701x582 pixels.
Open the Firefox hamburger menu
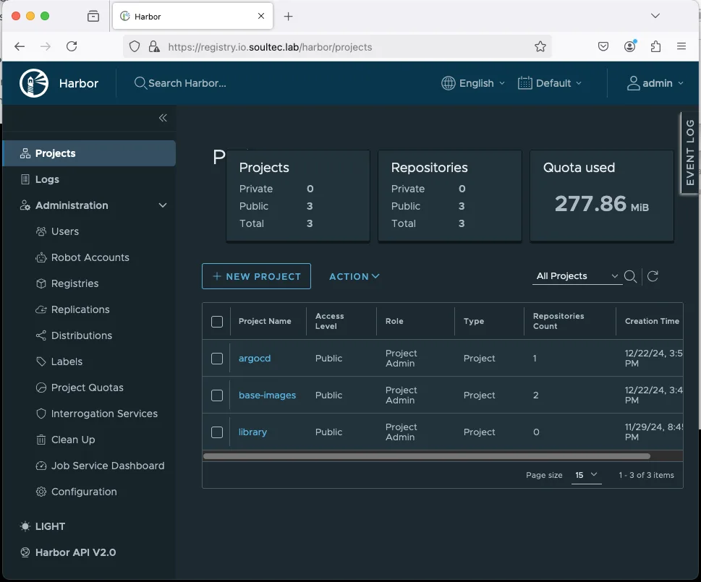[x=681, y=46]
